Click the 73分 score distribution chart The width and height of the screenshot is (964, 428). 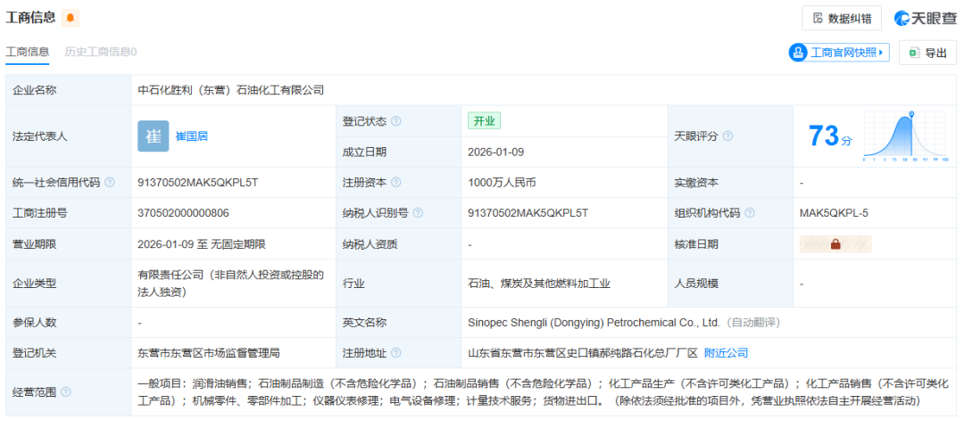click(x=904, y=136)
